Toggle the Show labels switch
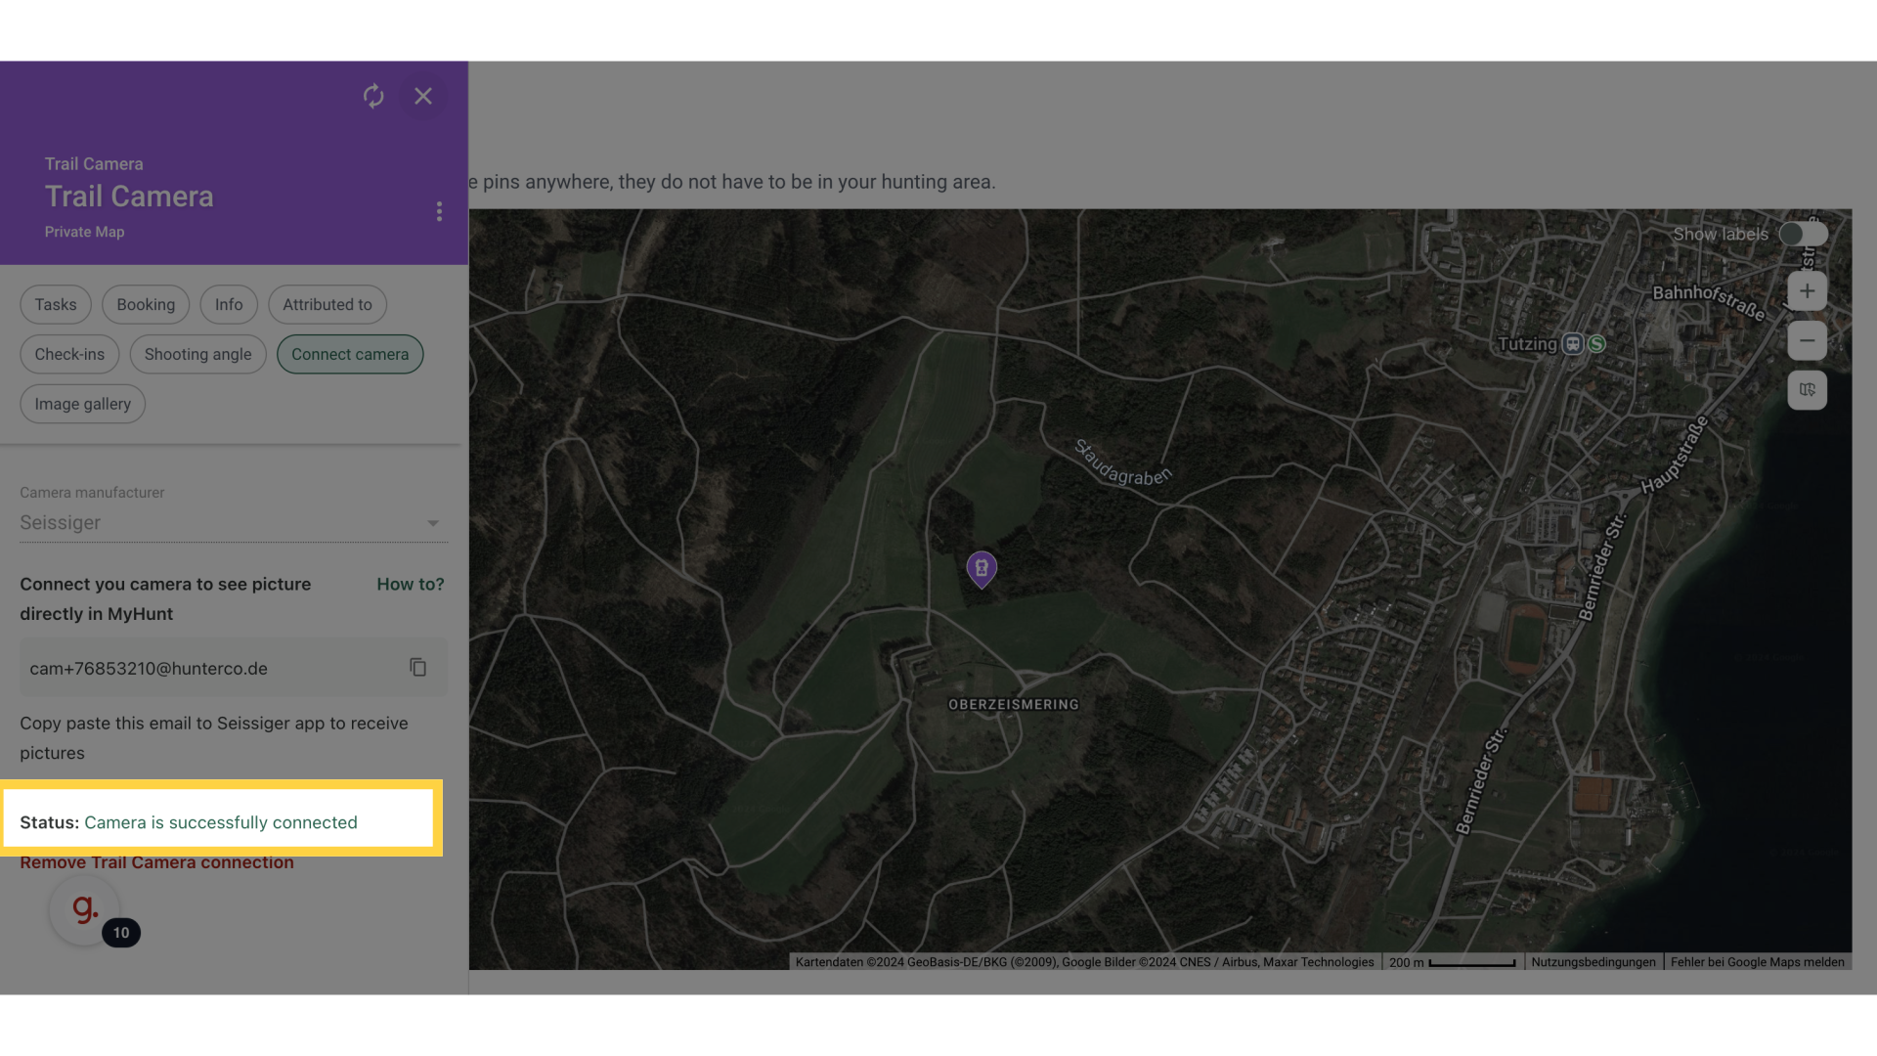 coord(1802,234)
